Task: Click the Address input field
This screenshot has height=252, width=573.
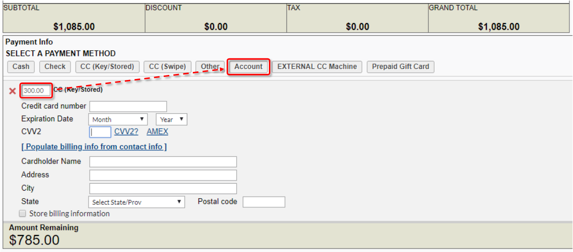Action: tap(163, 176)
